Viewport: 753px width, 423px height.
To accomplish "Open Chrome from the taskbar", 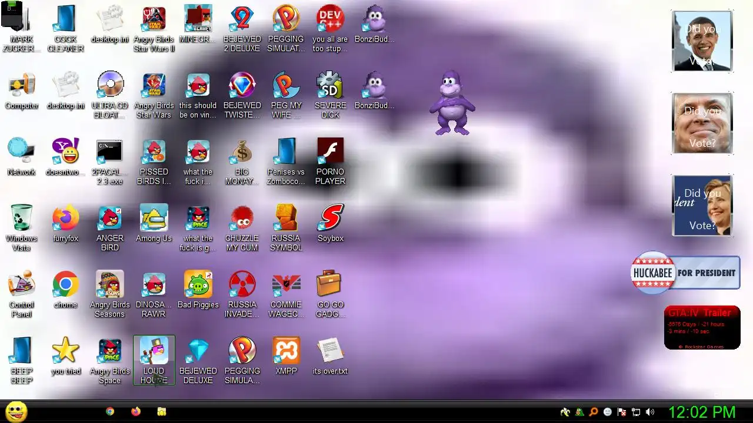I will [110, 412].
